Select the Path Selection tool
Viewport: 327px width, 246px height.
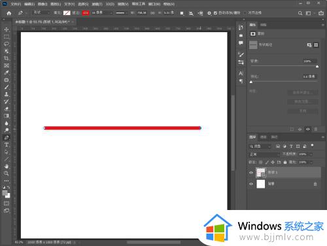7,152
